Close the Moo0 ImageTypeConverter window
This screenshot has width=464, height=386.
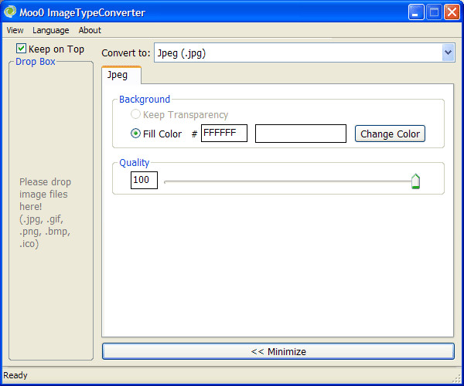point(452,12)
